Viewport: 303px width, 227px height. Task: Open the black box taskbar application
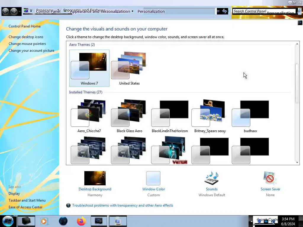click(26, 221)
